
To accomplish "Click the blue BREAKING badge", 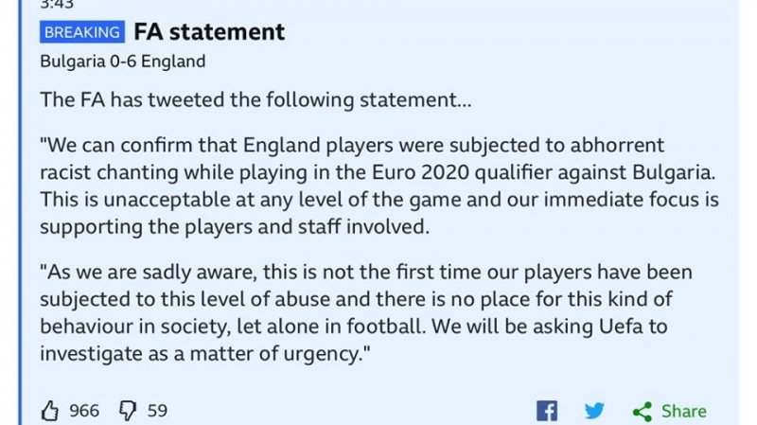I will [82, 32].
